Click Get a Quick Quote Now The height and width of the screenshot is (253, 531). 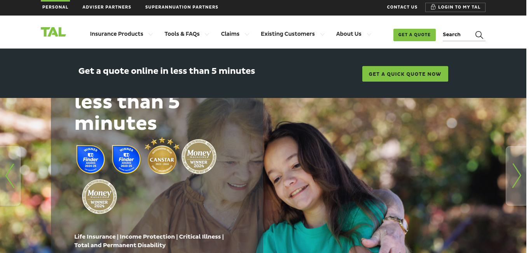(x=405, y=74)
